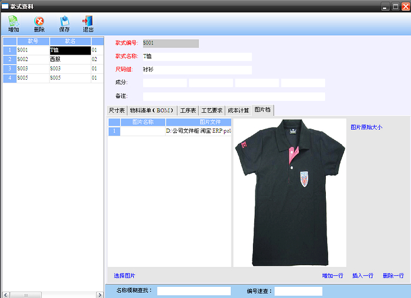Viewport: 411px width, 298px height.
Task: Click the left list horizontal scrollbar
Action: (53, 294)
